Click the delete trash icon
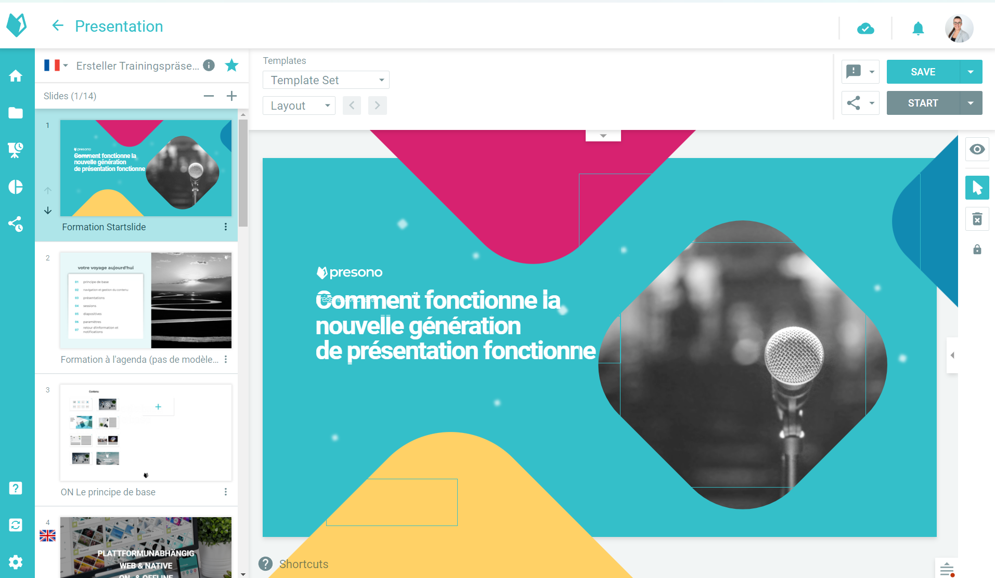The width and height of the screenshot is (995, 578). pos(977,219)
